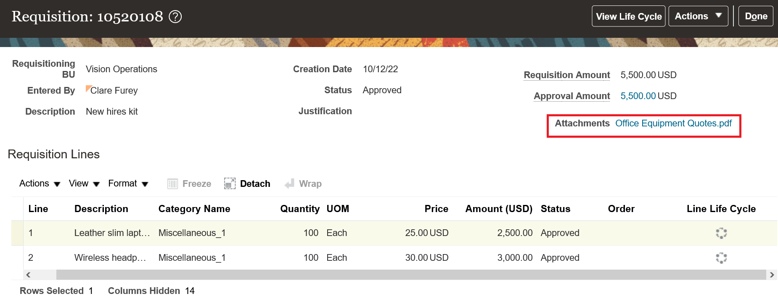Click the orange flag beside Clare Furey

pos(88,88)
